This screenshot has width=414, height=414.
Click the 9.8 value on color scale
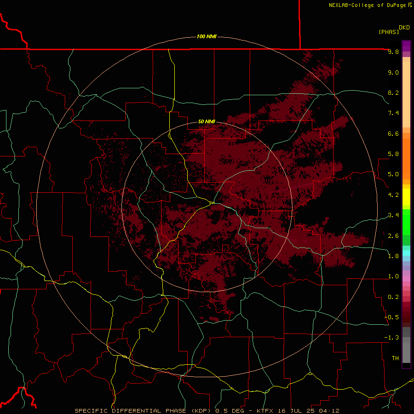[393, 52]
